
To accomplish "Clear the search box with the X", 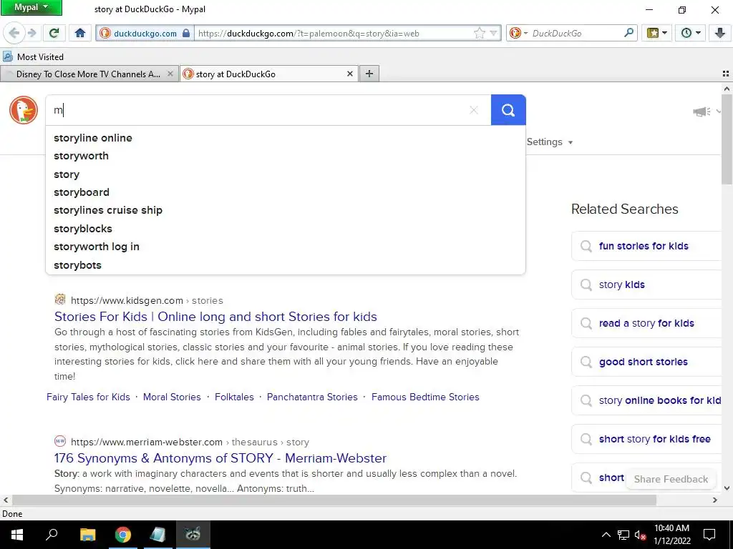I will [x=474, y=110].
